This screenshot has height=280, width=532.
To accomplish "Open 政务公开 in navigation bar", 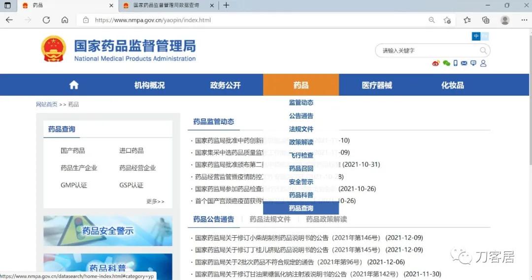I will pos(225,85).
